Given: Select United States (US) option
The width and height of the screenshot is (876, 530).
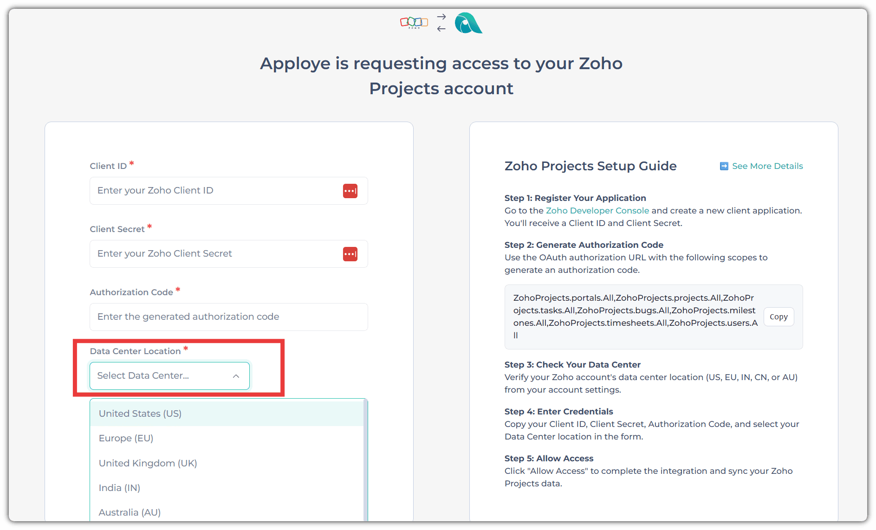Looking at the screenshot, I should click(140, 414).
